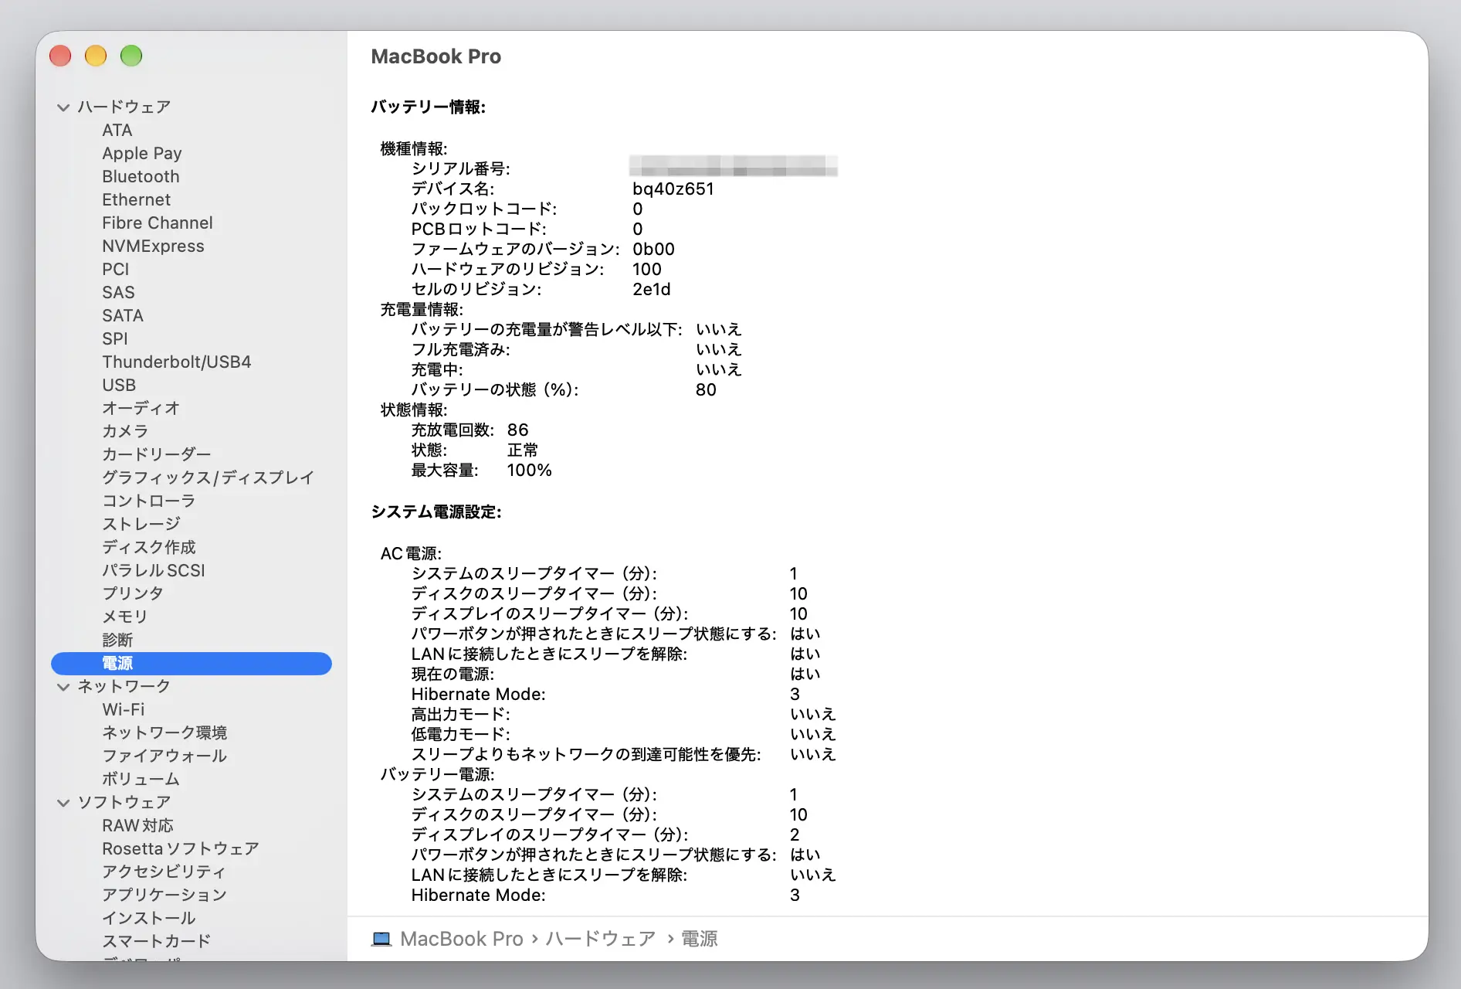Viewport: 1461px width, 989px height.
Task: Collapse the ソフトウェア section chevron
Action: (x=63, y=803)
